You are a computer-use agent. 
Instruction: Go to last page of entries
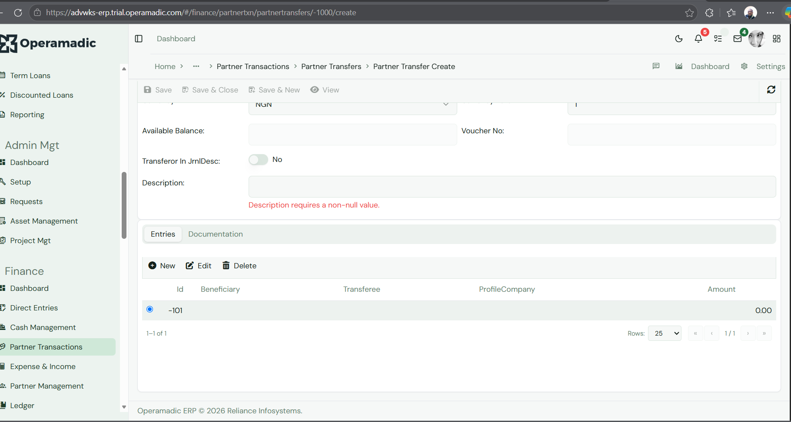[764, 333]
